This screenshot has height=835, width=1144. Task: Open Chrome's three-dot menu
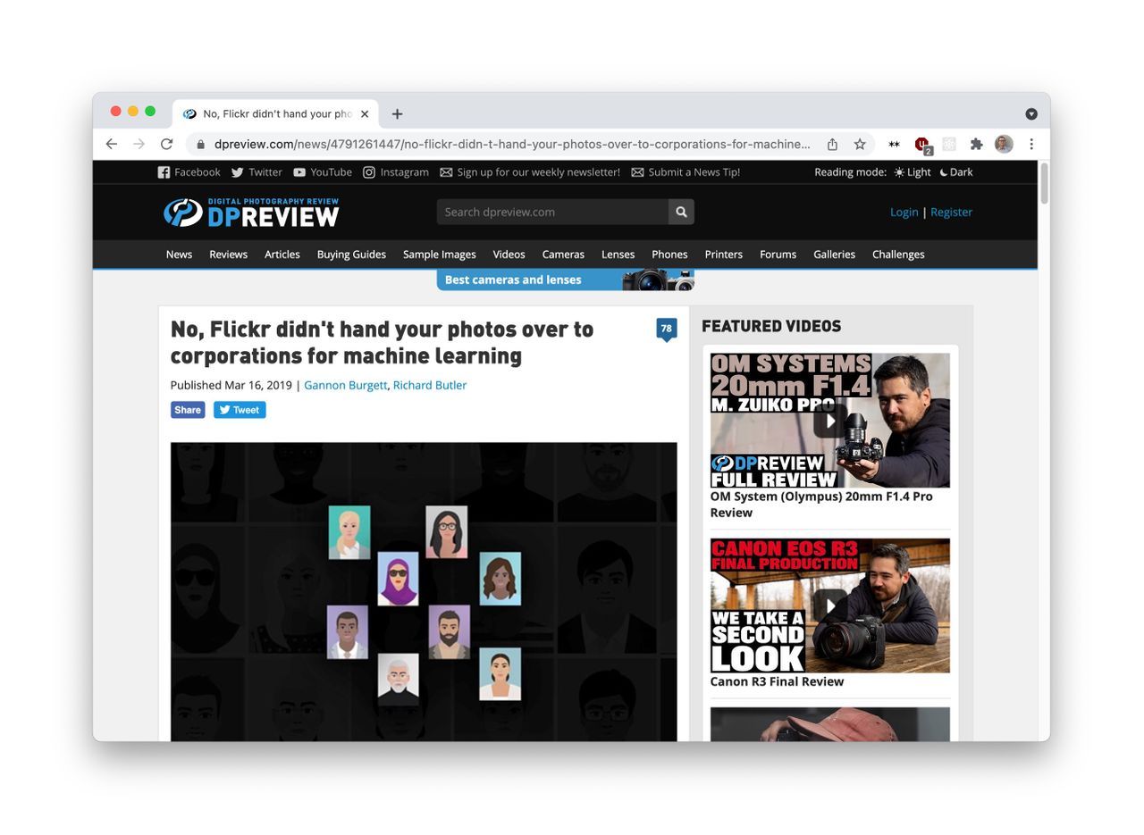point(1030,144)
